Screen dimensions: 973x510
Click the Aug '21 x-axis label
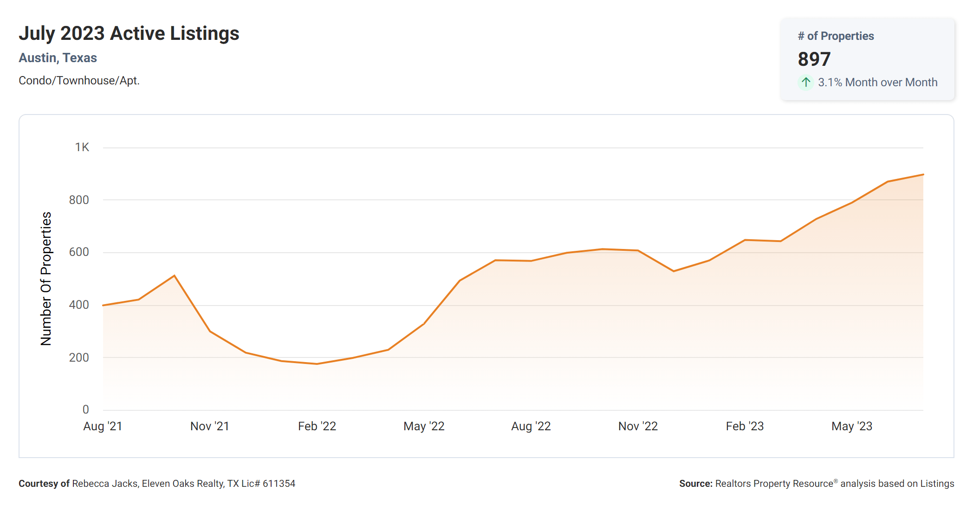(103, 426)
